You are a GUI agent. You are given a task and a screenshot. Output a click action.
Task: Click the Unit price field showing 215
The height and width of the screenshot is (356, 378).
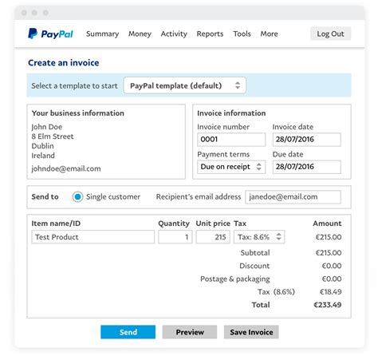coord(213,237)
